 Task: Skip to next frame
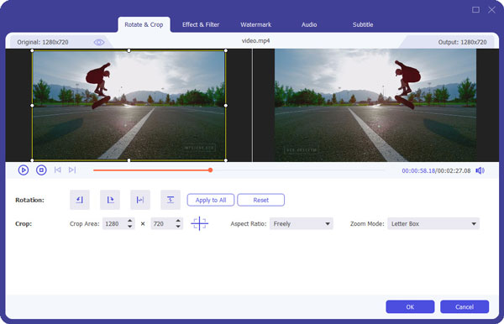[x=72, y=170]
